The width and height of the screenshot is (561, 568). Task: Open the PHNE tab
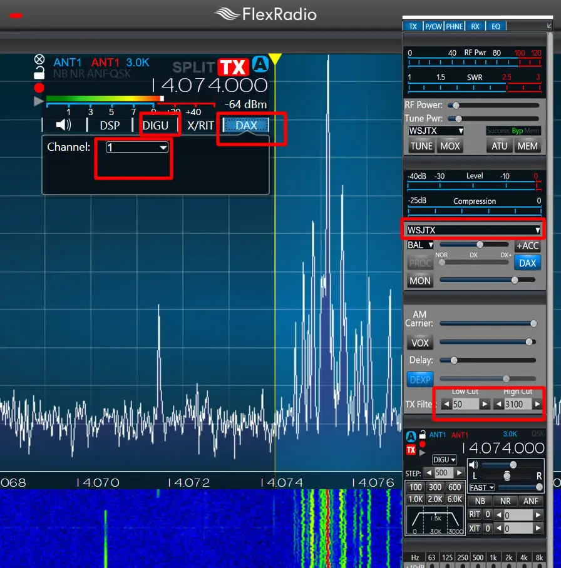tap(455, 26)
